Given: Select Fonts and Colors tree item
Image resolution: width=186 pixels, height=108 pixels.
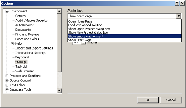Looking at the screenshot, I should click(x=27, y=39).
